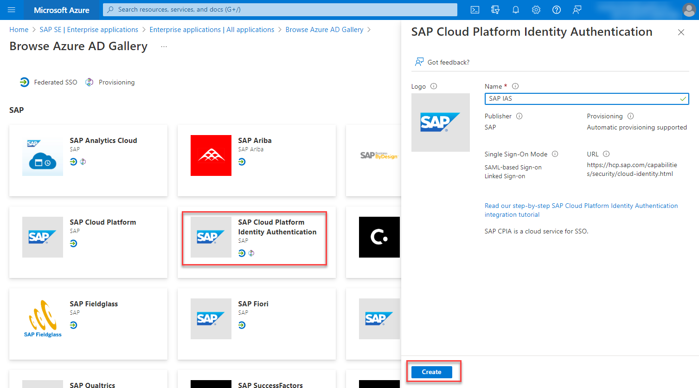
Task: Click the provisioning icon under SAP Analytics Cloud
Action: pyautogui.click(x=83, y=162)
